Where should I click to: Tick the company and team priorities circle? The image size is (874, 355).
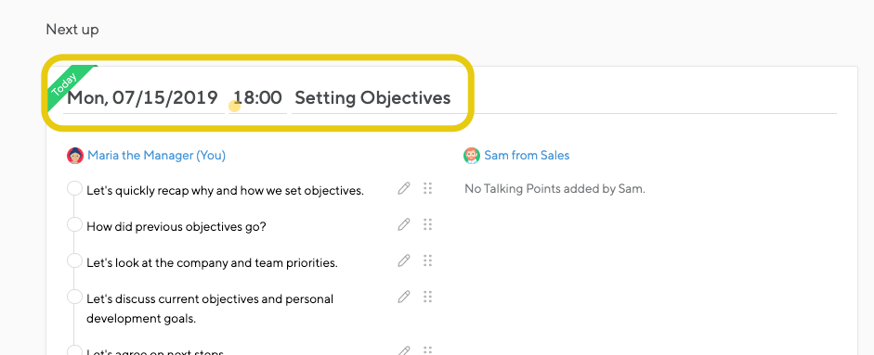pyautogui.click(x=74, y=261)
